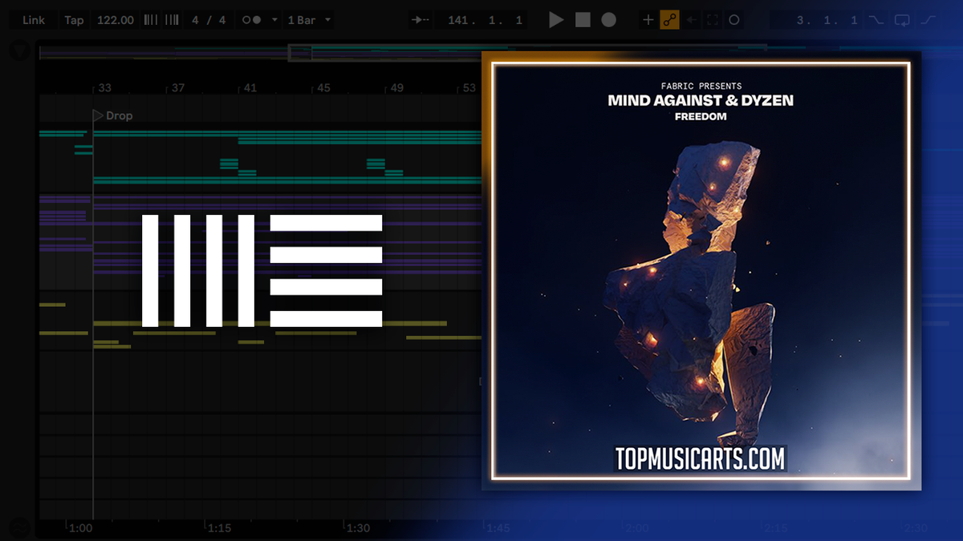Image resolution: width=963 pixels, height=541 pixels.
Task: Select the 122.00 tempo field
Action: [116, 20]
